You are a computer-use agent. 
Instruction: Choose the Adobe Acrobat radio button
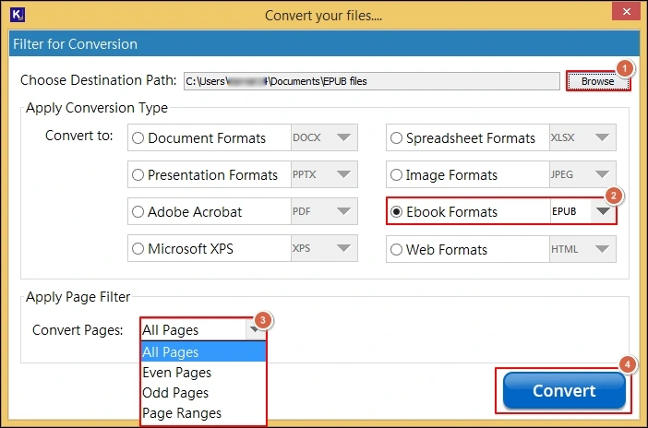click(138, 212)
